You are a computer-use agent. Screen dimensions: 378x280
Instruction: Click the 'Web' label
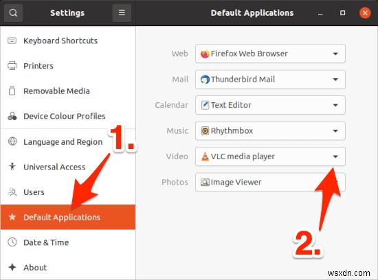[179, 54]
